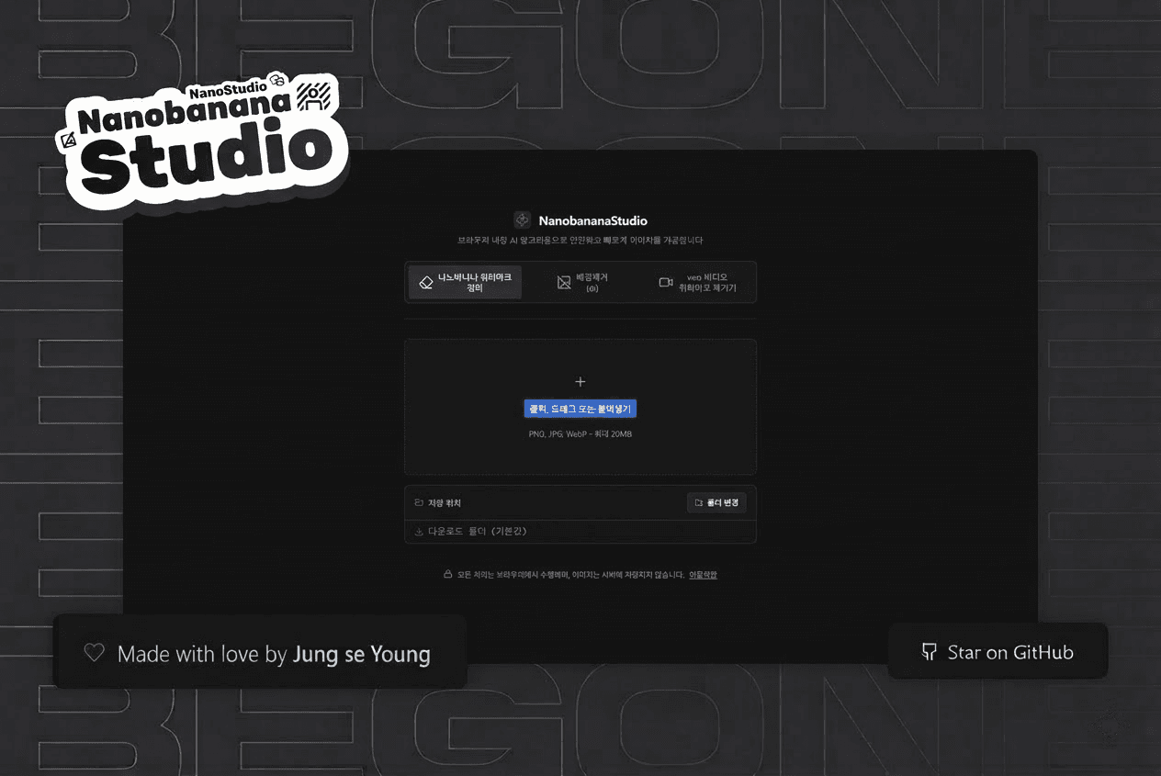Screen dimensions: 1161x776
Task: Select the 나노바나나 워터마크 정리 tab
Action: point(465,281)
